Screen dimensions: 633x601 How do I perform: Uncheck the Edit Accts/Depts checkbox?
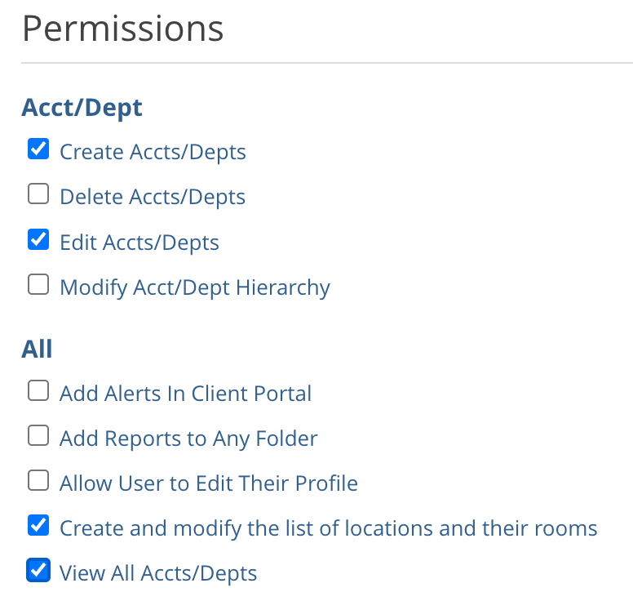[38, 240]
